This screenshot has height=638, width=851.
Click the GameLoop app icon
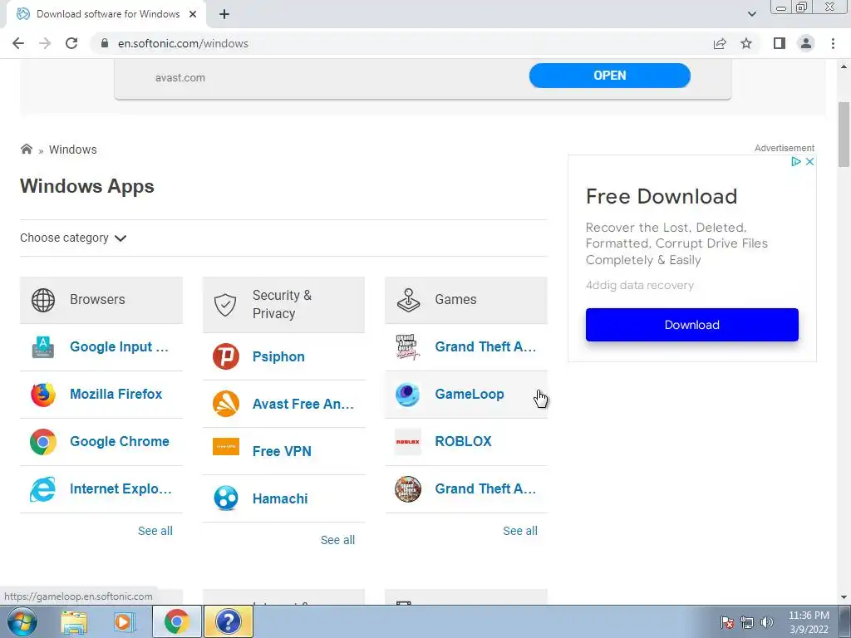point(407,395)
